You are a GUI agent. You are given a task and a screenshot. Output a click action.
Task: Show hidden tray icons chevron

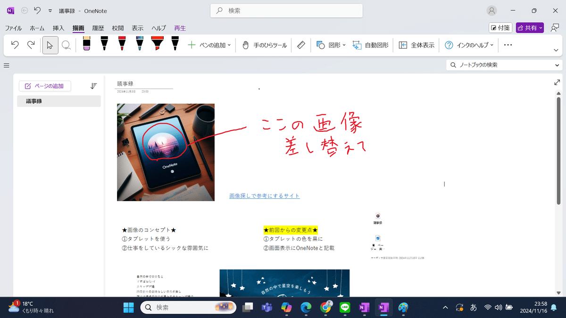point(445,308)
